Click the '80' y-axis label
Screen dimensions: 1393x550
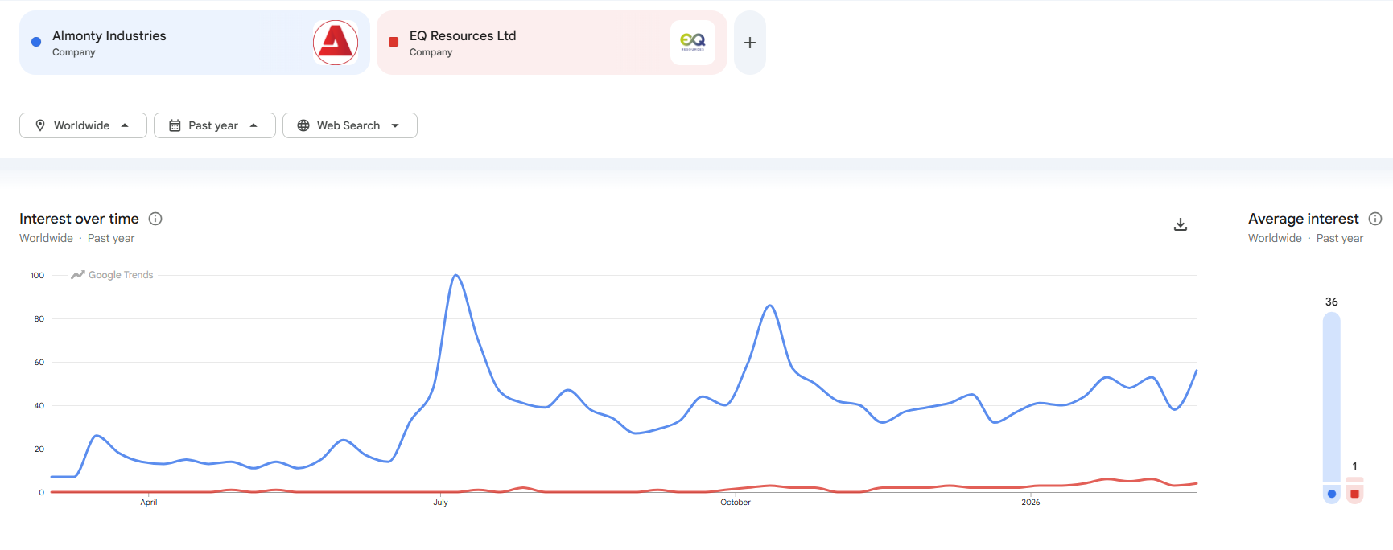click(39, 318)
